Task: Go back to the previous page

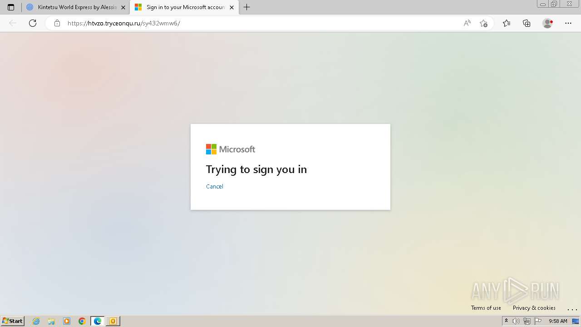Action: point(13,23)
